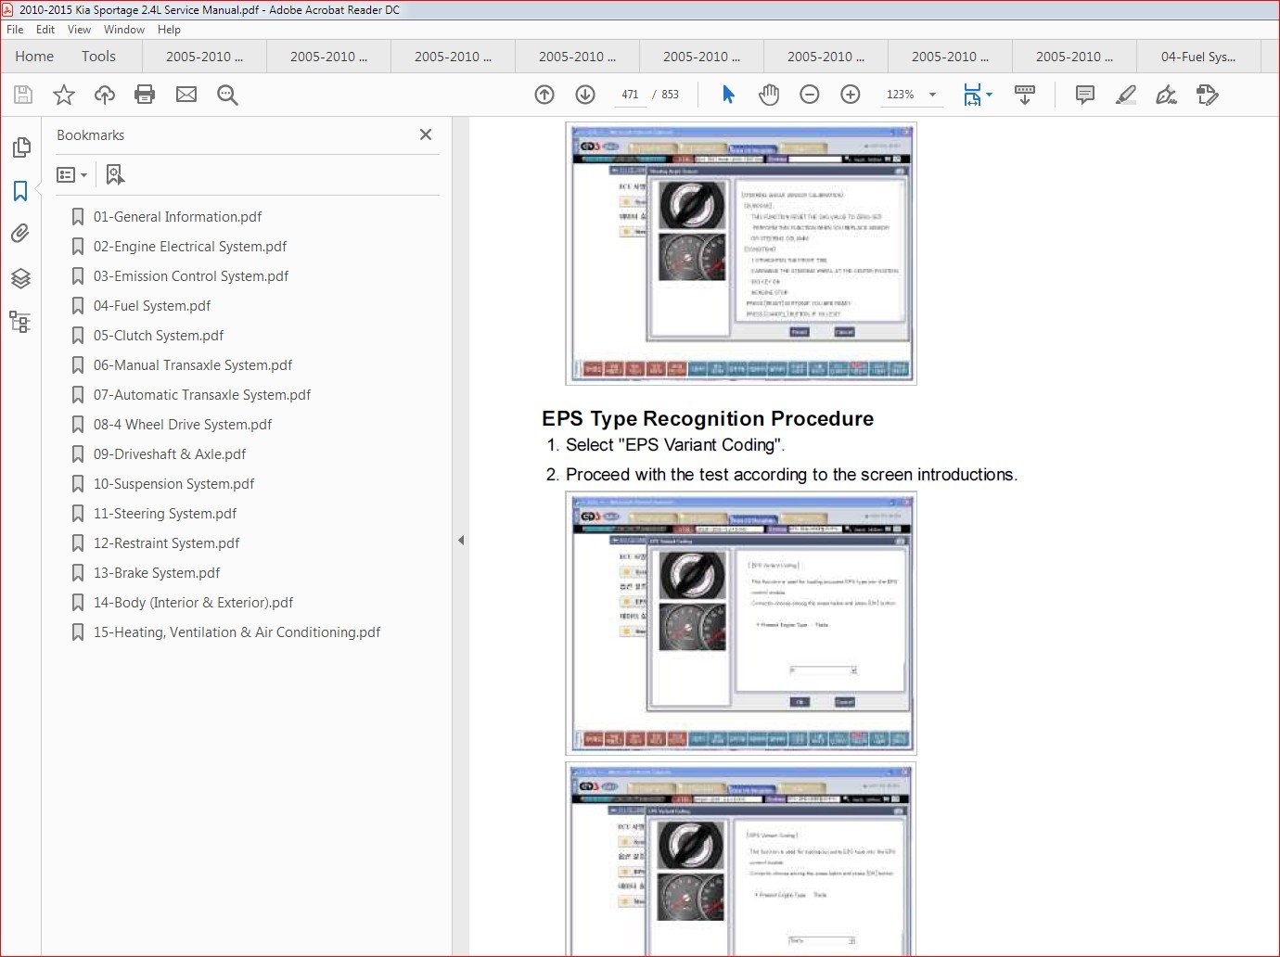Open the sign document tool
Viewport: 1280px width, 957px height.
point(1167,95)
